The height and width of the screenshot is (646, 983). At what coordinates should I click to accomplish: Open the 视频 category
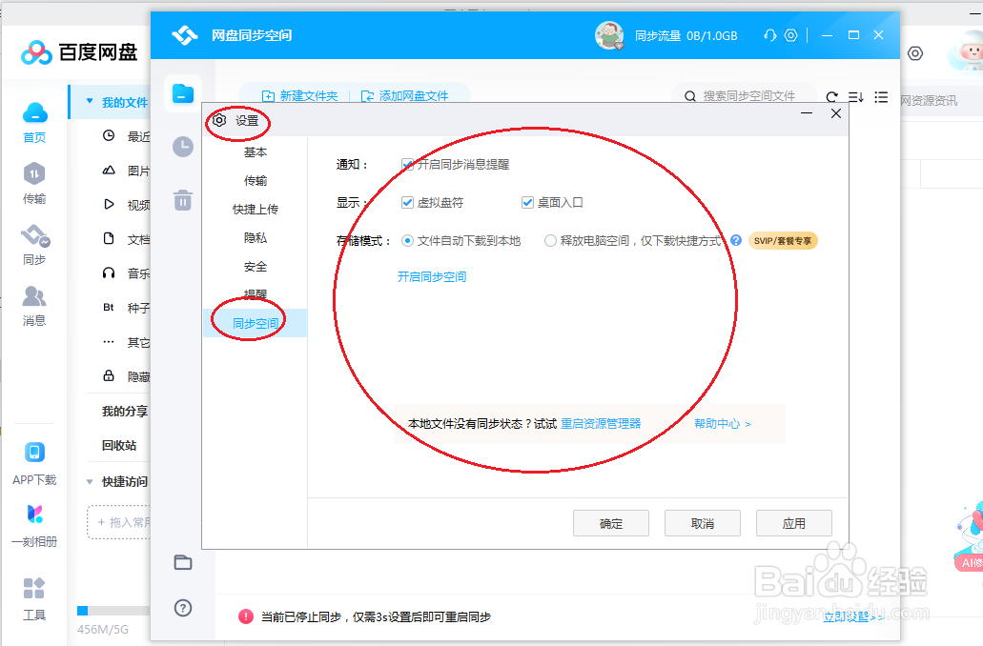pos(126,205)
